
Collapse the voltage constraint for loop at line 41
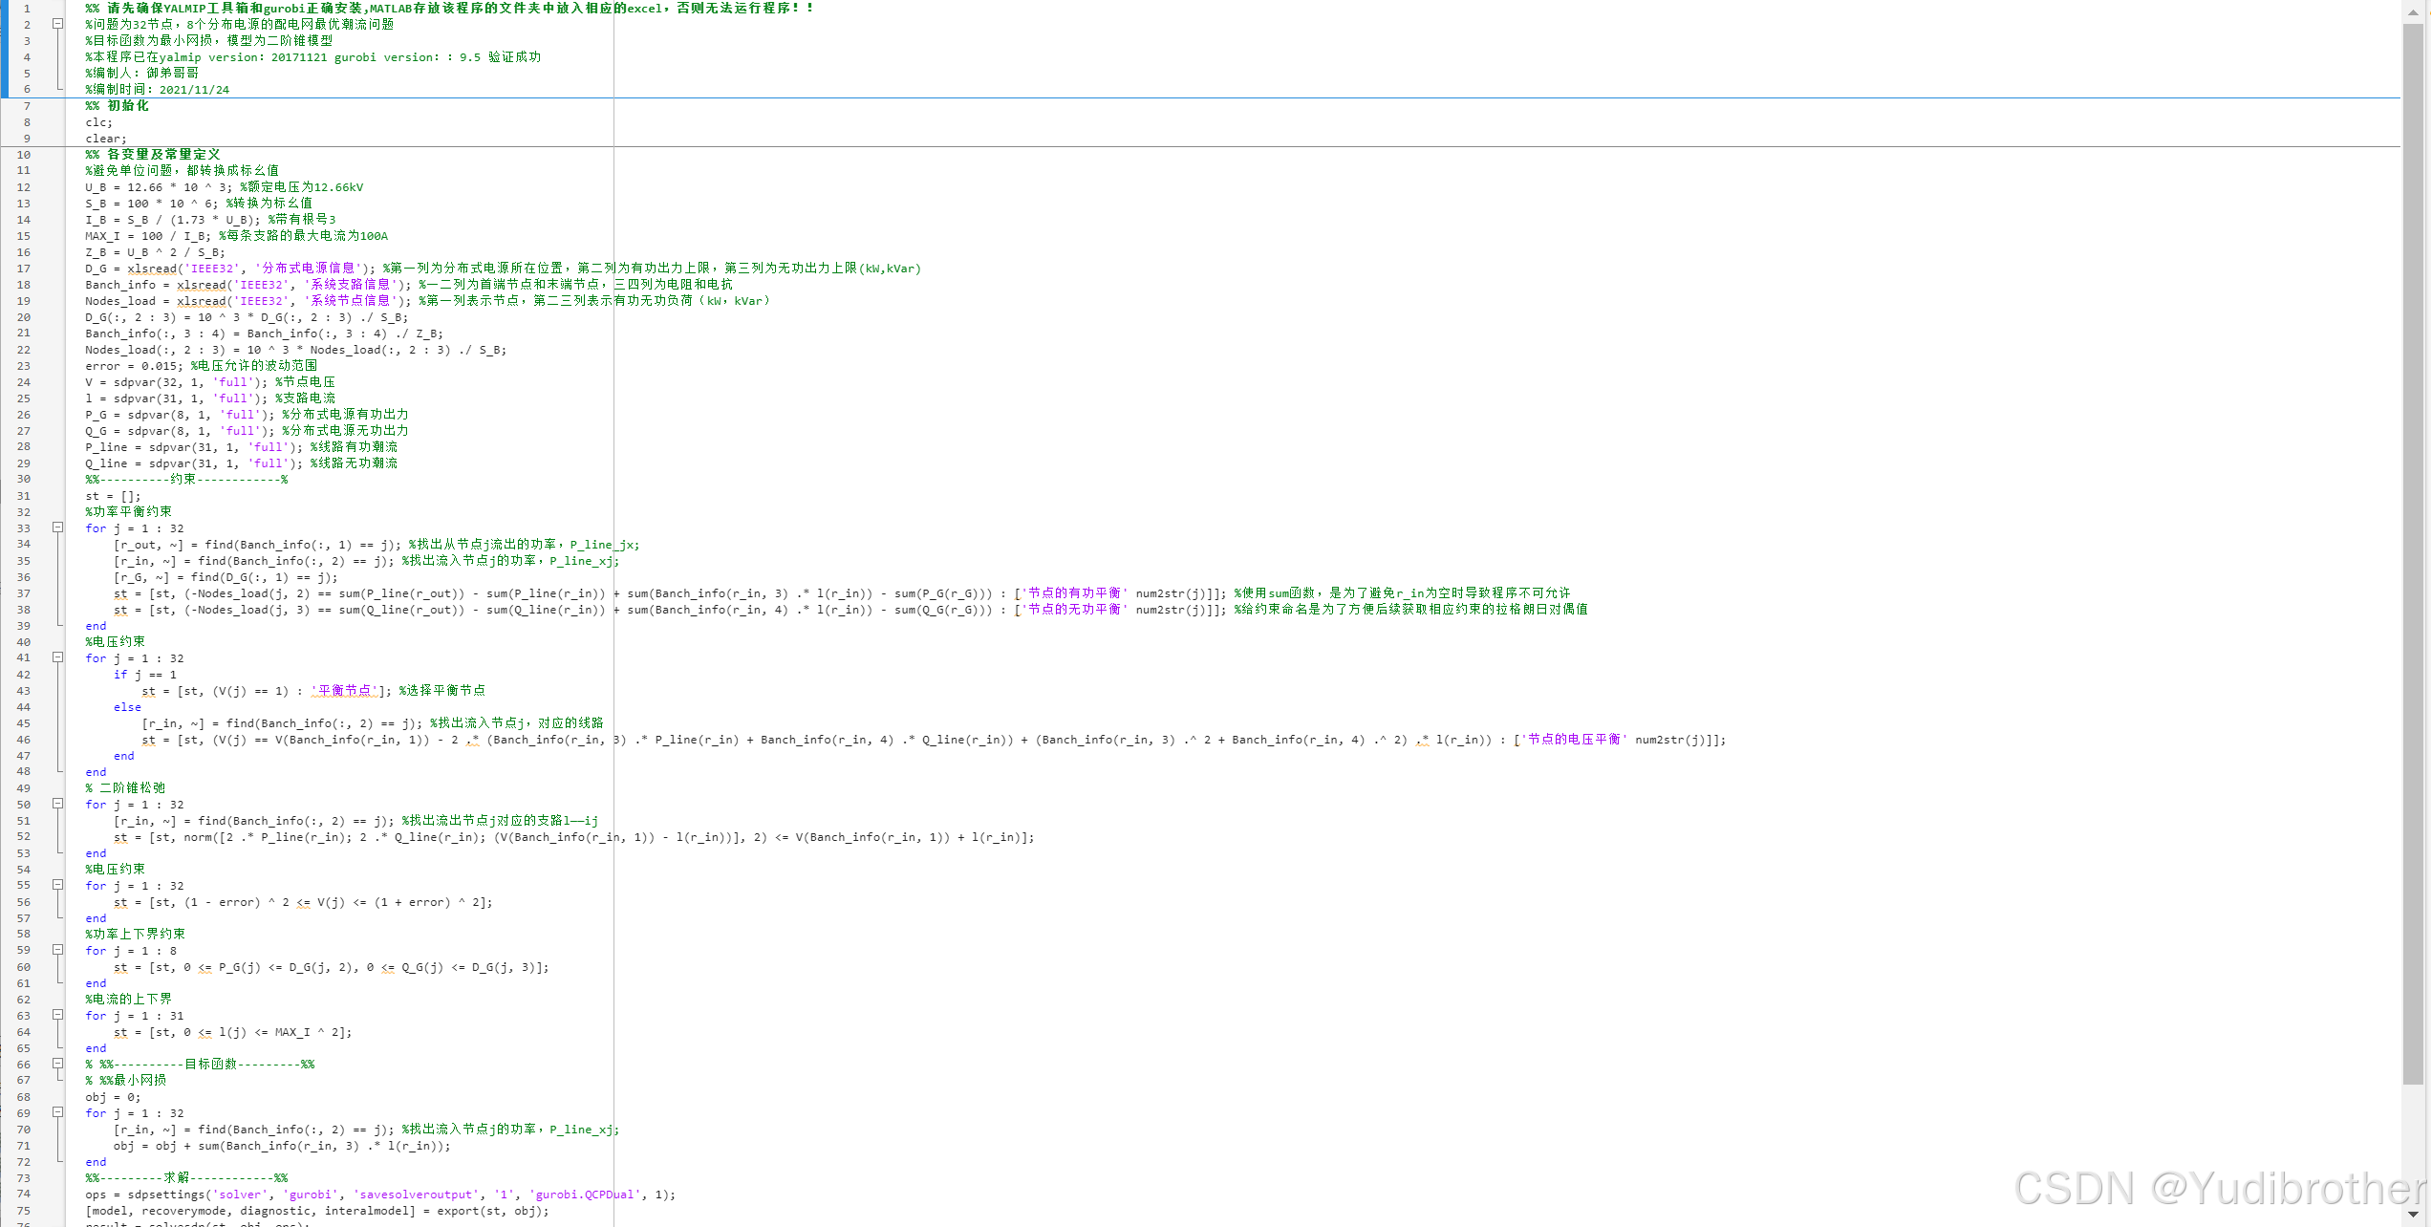click(x=57, y=657)
